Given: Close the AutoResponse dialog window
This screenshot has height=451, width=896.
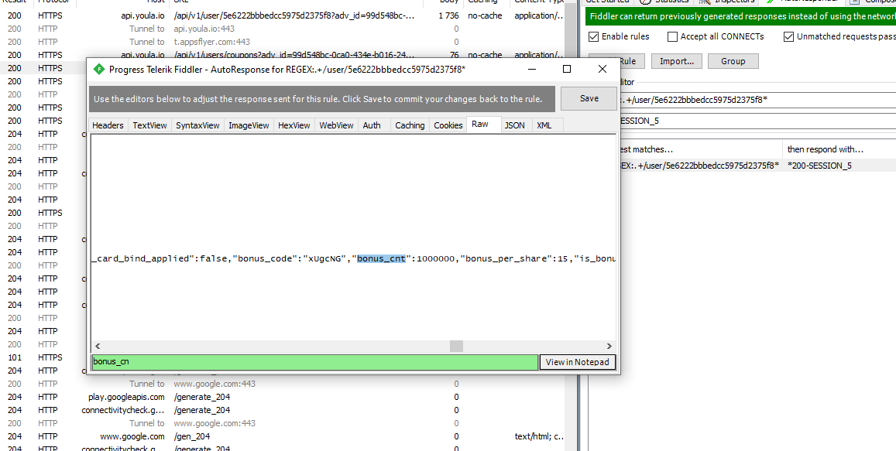Looking at the screenshot, I should point(602,69).
